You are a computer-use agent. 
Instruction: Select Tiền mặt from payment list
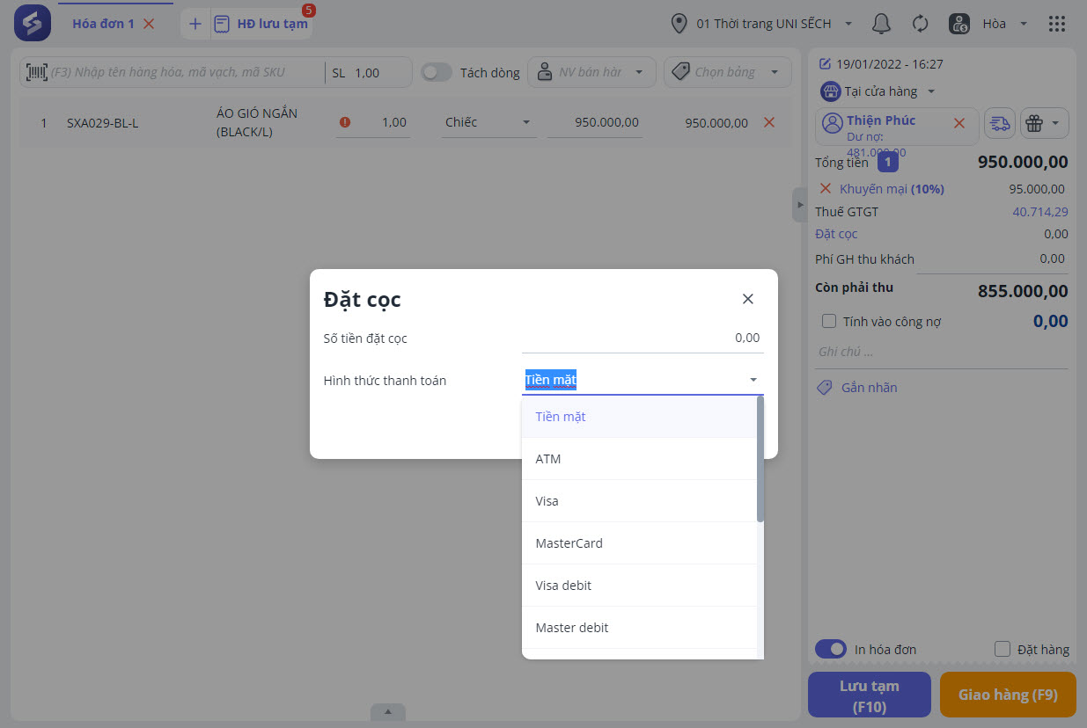pos(639,417)
